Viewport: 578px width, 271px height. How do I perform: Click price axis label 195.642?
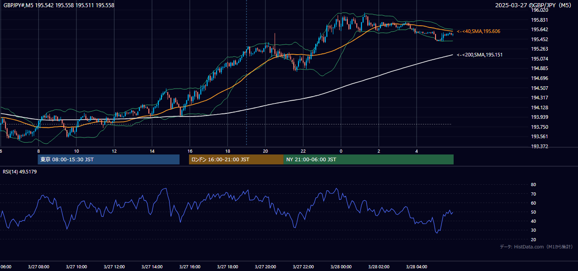pyautogui.click(x=539, y=29)
